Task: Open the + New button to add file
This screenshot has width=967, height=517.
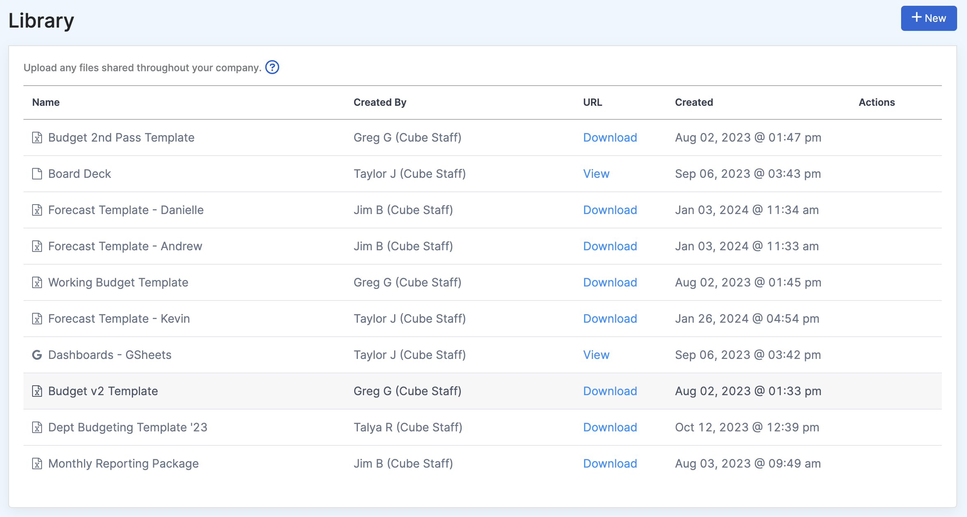Action: click(928, 19)
